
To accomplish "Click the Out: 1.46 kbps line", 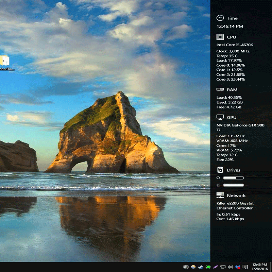I will click(230, 219).
